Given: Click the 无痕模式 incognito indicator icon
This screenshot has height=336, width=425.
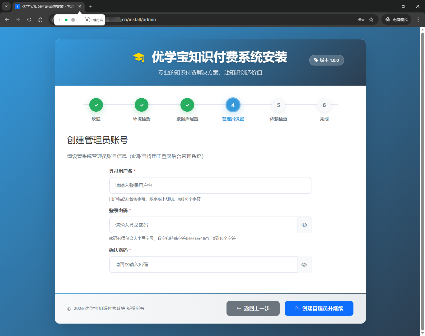Looking at the screenshot, I should (388, 19).
